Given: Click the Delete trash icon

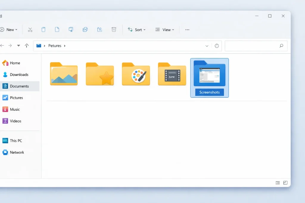Looking at the screenshot, I should pos(114,29).
